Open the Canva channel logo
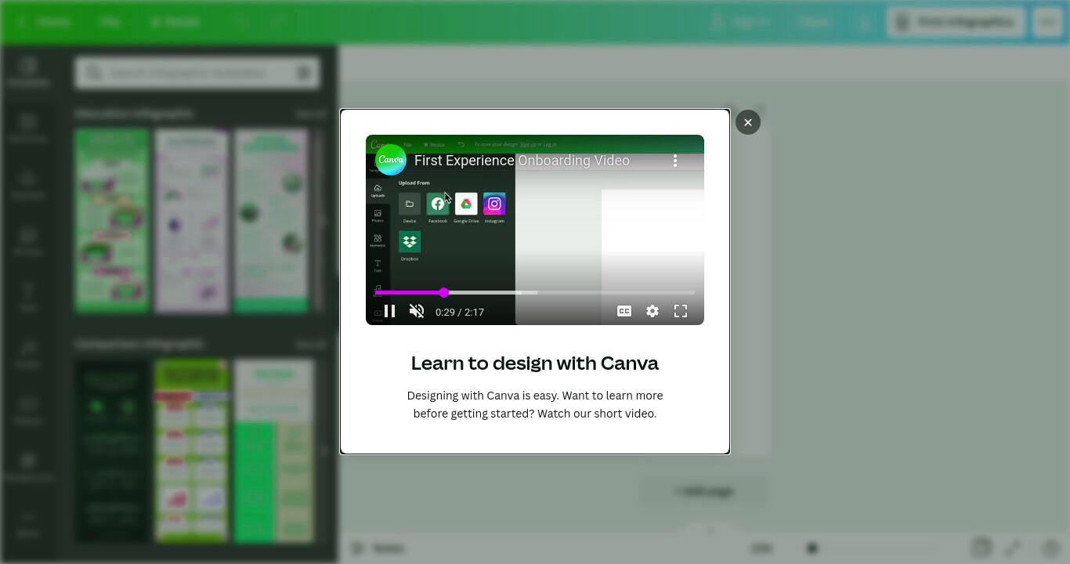This screenshot has height=564, width=1070. (390, 160)
